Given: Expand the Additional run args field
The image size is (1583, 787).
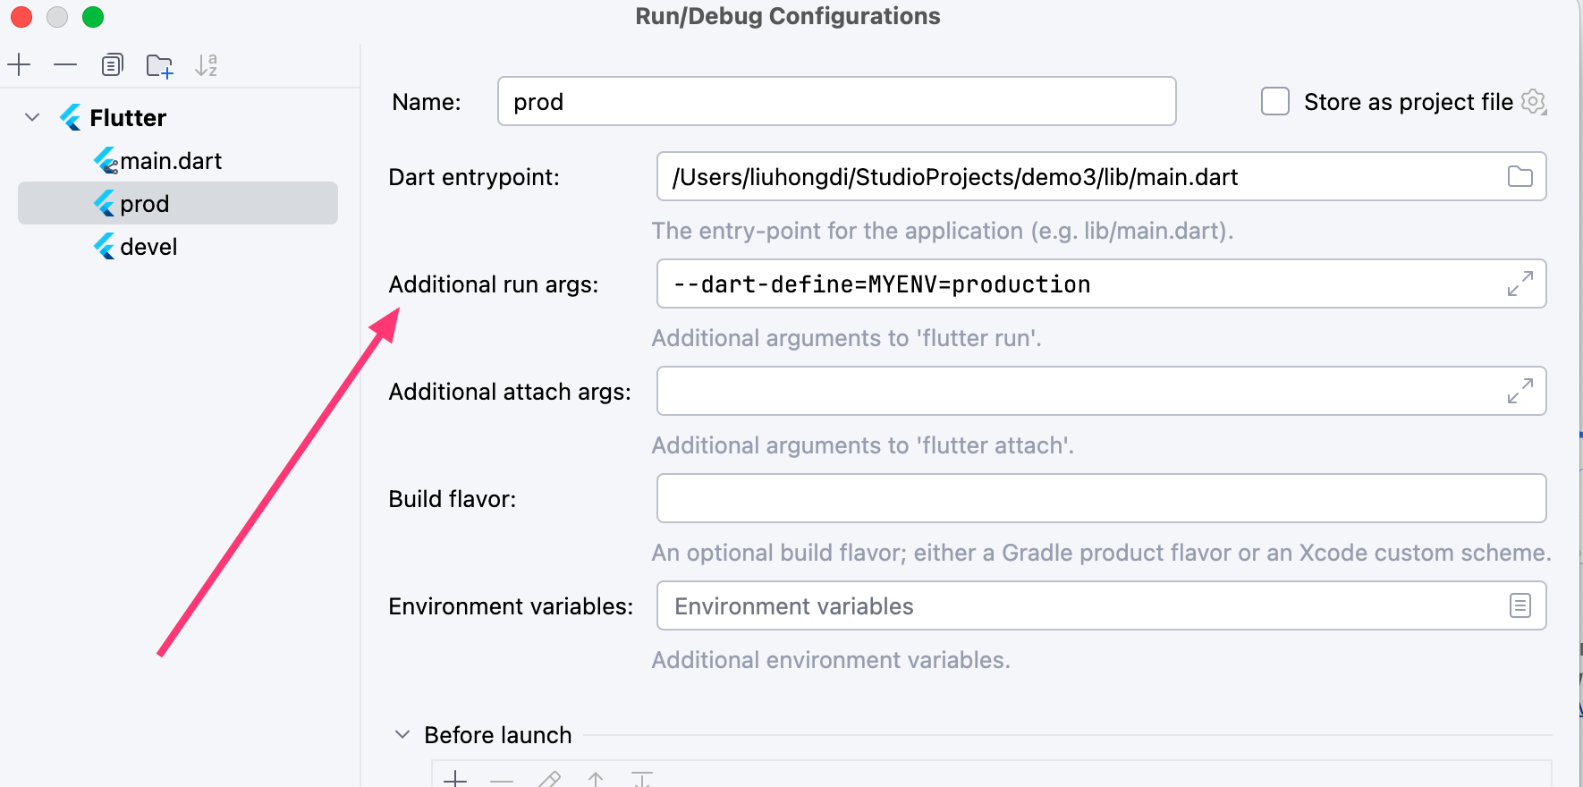Looking at the screenshot, I should [x=1520, y=284].
